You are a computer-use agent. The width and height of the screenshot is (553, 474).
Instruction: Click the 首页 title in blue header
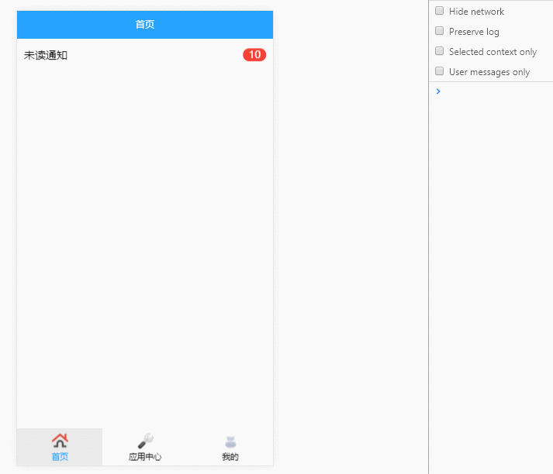(x=145, y=24)
